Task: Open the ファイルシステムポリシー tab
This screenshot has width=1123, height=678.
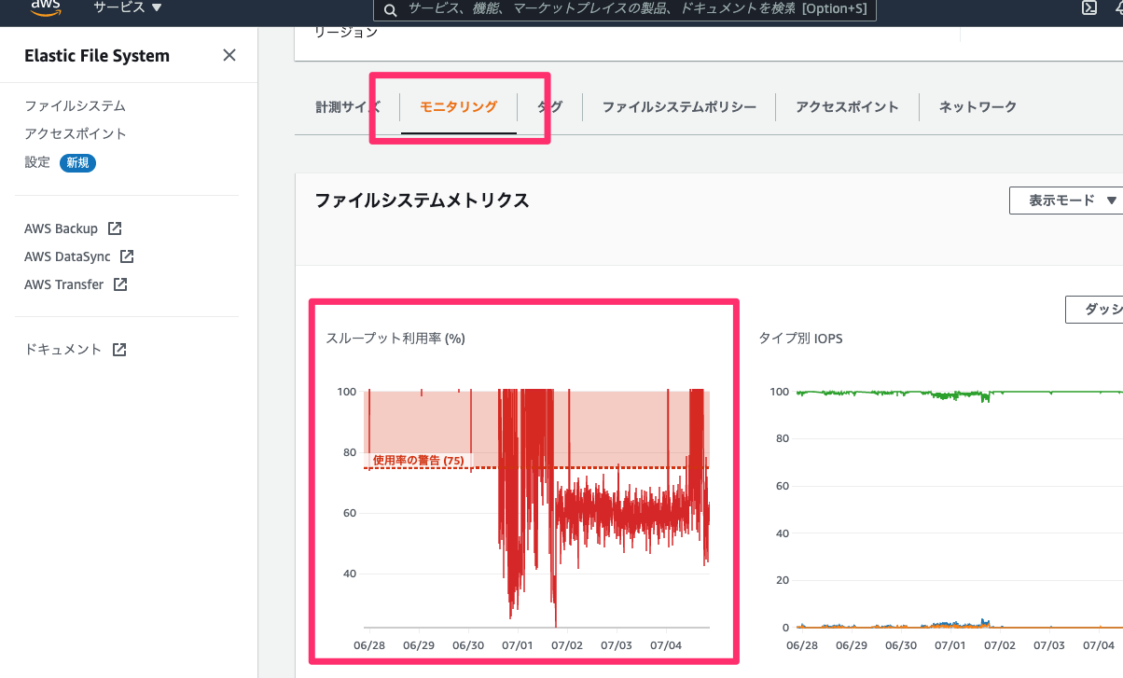Action: 678,106
